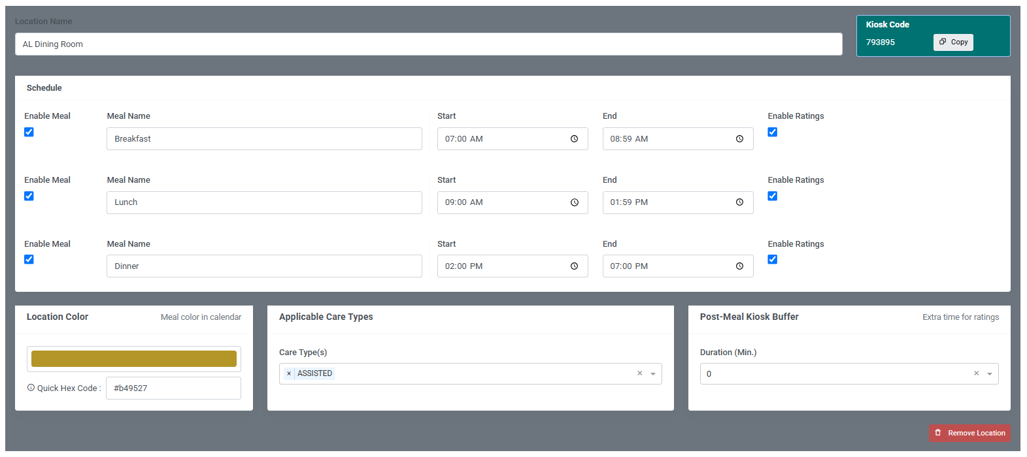Image resolution: width=1027 pixels, height=457 pixels.
Task: Open time picker clock icon for Dinner start
Action: pyautogui.click(x=574, y=266)
